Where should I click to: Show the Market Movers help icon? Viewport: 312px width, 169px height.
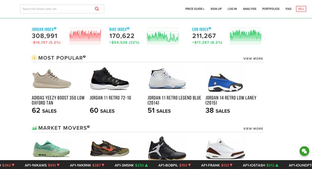click(x=88, y=127)
